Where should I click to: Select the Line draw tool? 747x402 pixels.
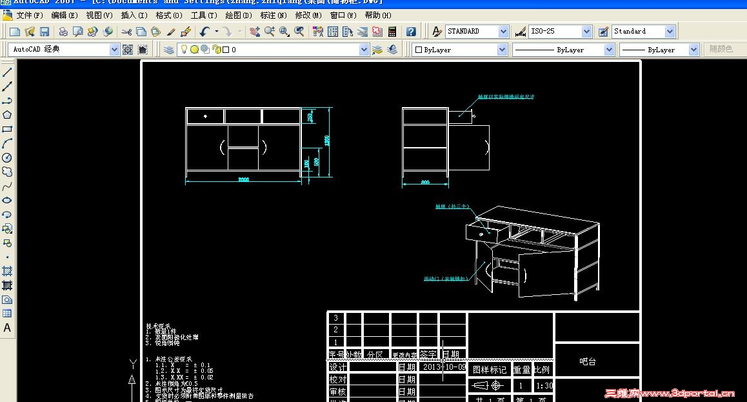pos(7,72)
